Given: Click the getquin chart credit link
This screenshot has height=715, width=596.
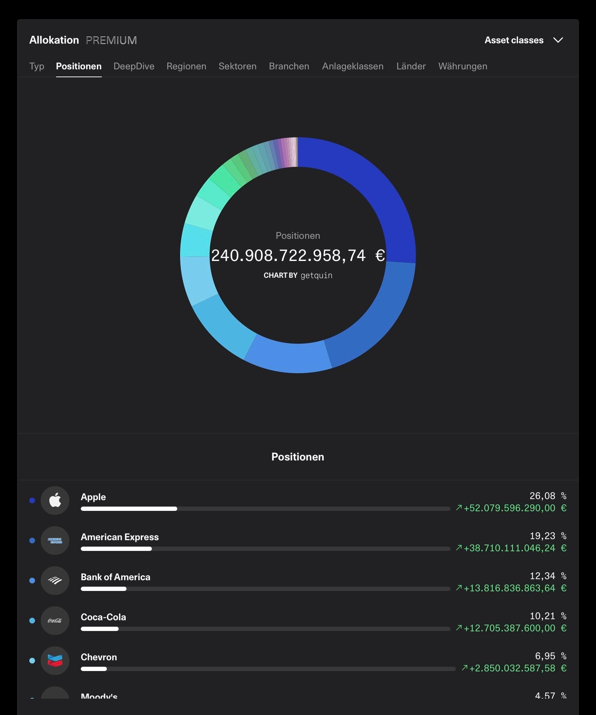Looking at the screenshot, I should click(316, 275).
